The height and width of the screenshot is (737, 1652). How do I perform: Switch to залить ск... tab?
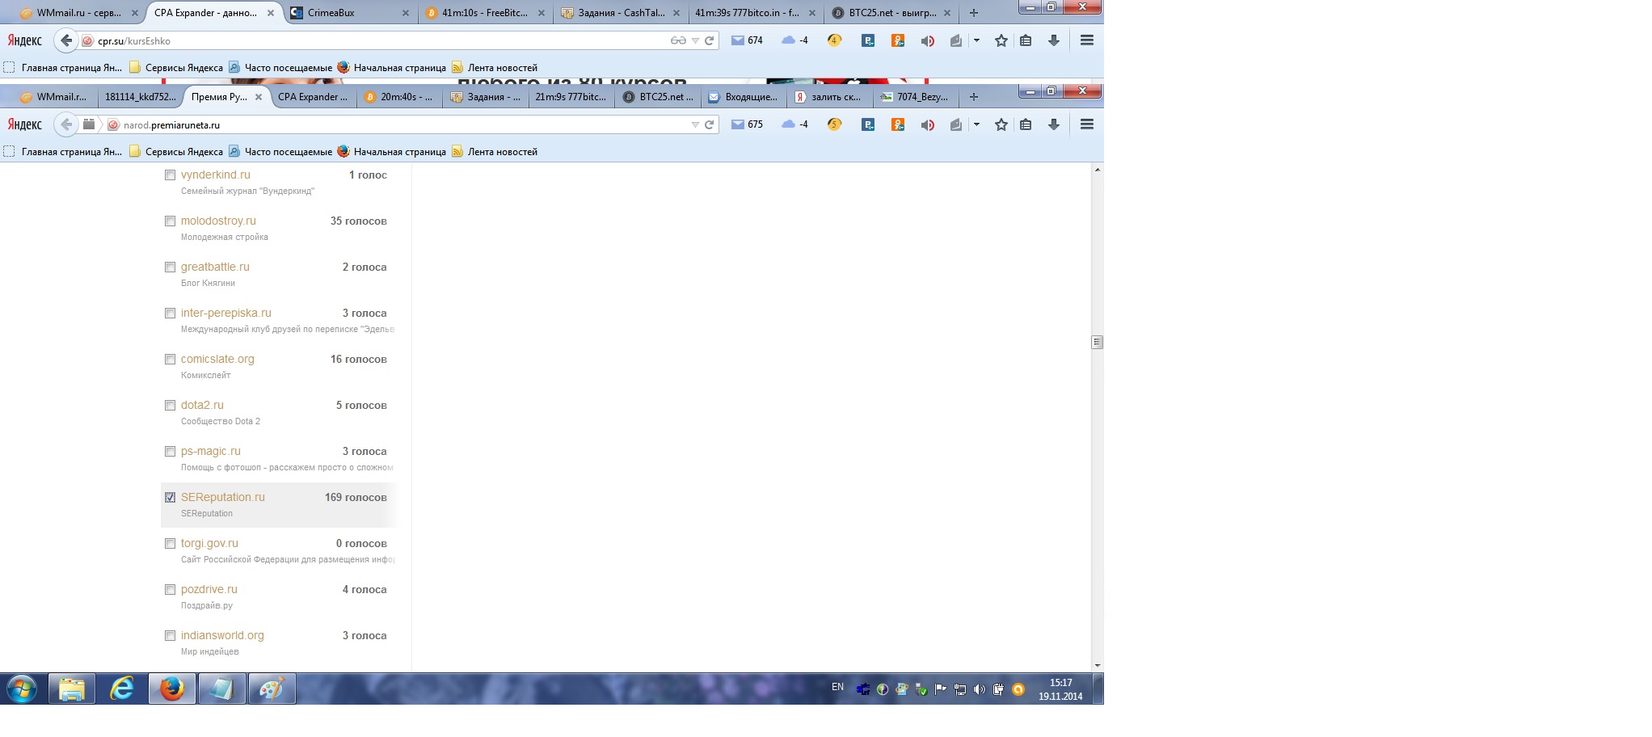pyautogui.click(x=829, y=97)
